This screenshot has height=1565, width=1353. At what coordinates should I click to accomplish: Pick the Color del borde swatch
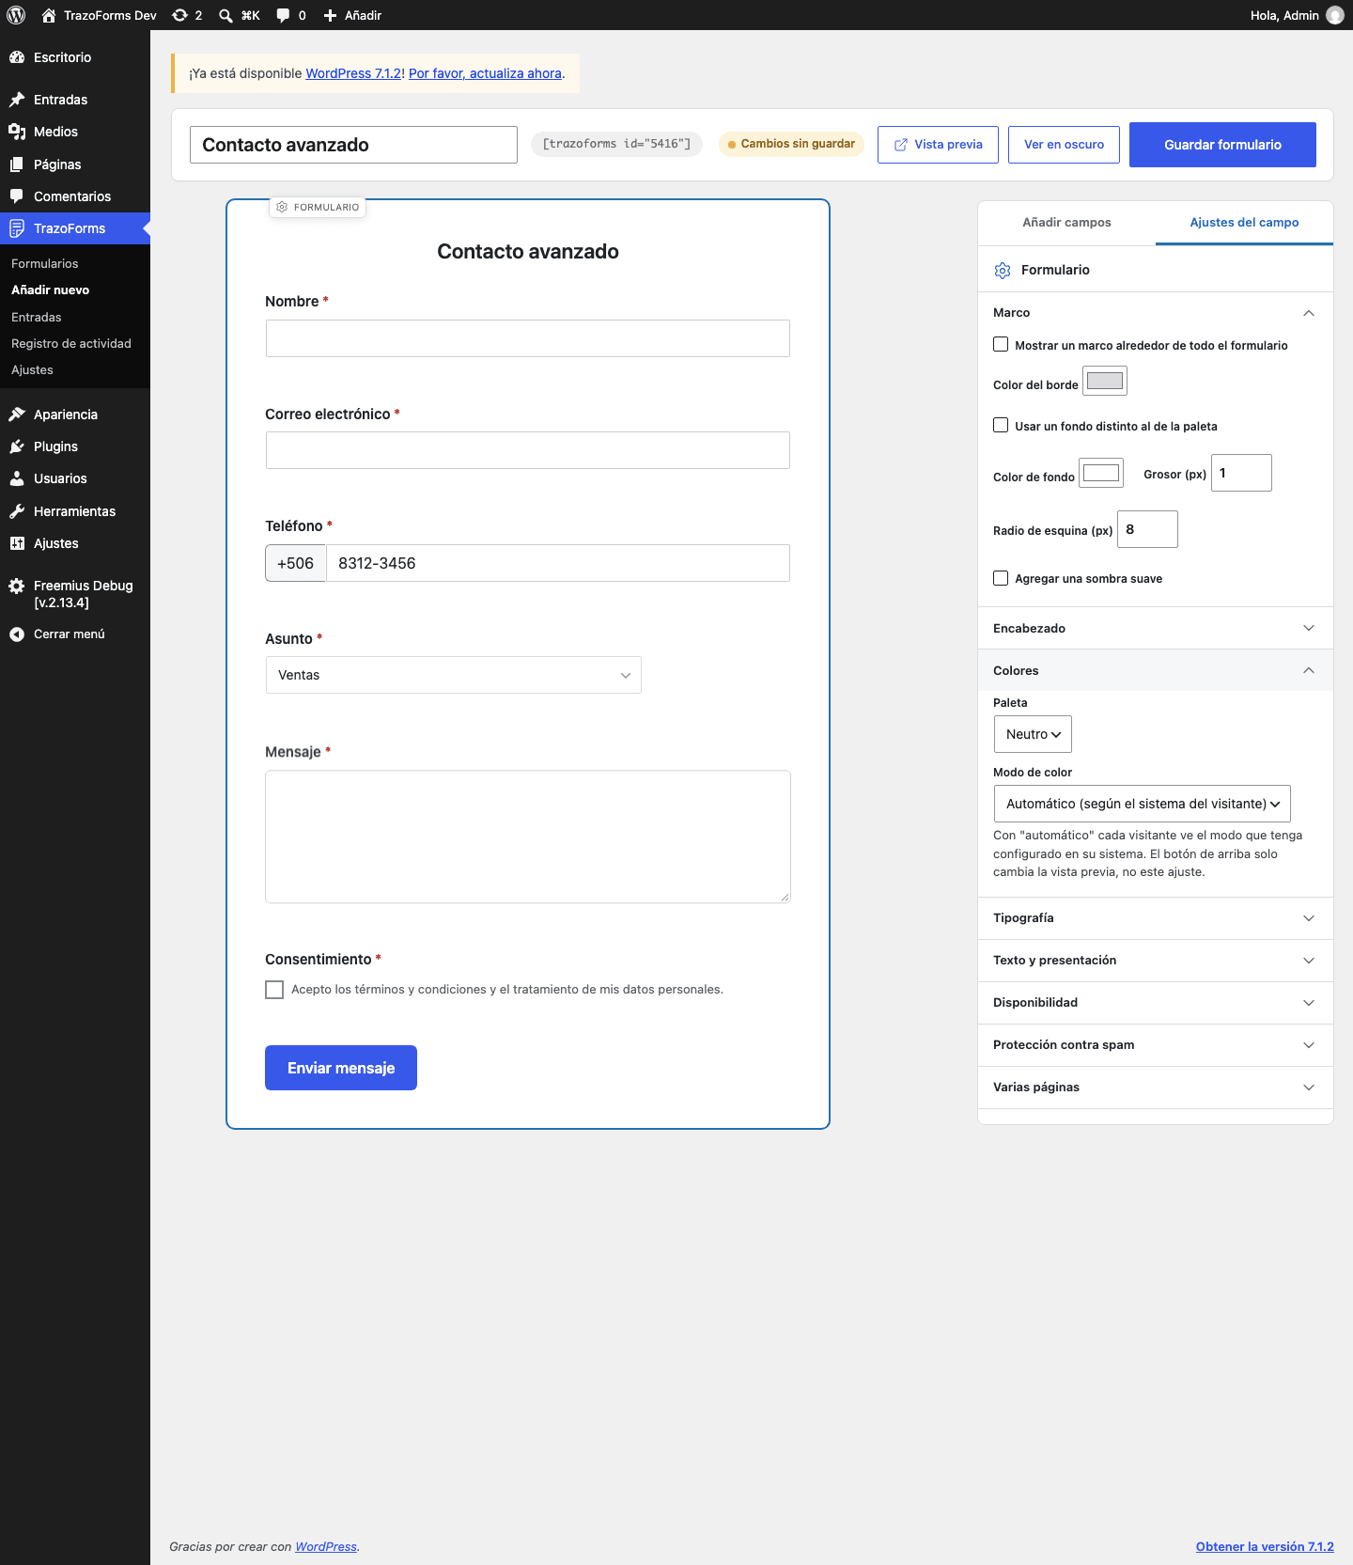(x=1105, y=381)
